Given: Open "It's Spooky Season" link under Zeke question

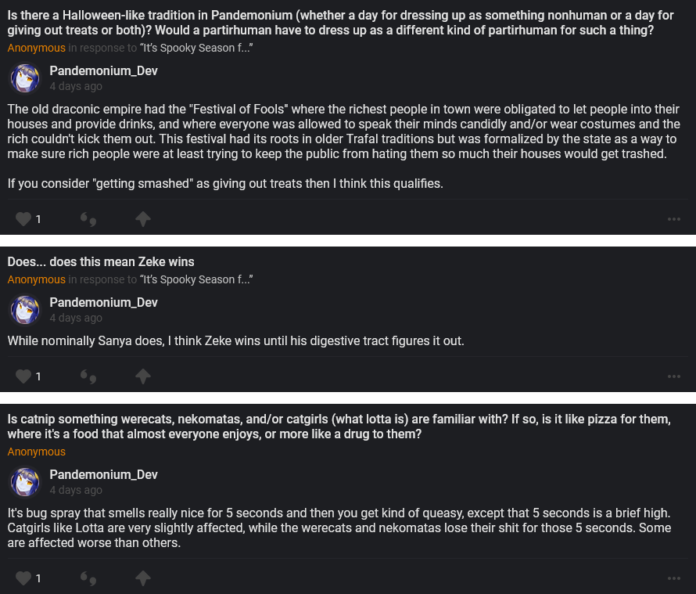Looking at the screenshot, I should point(196,279).
